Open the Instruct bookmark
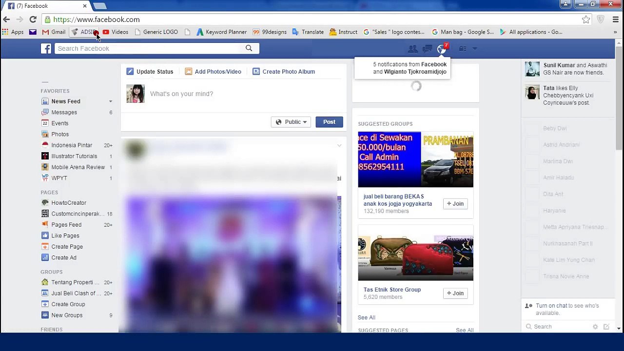 [x=343, y=32]
